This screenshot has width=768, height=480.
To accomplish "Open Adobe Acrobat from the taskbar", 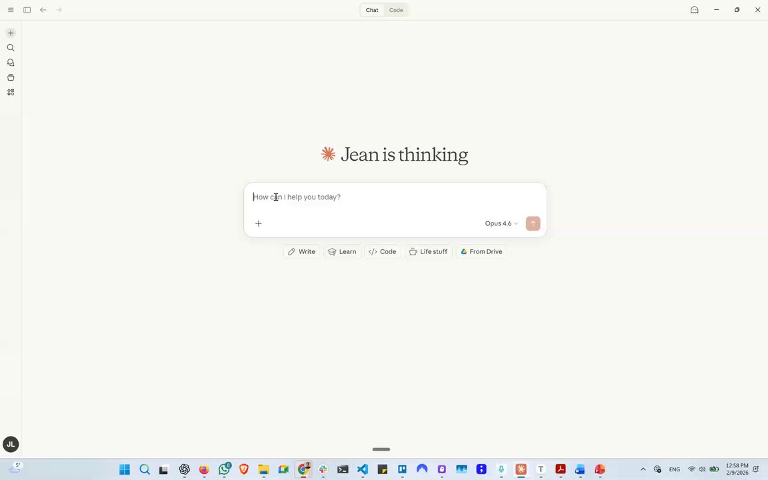I will coord(560,469).
